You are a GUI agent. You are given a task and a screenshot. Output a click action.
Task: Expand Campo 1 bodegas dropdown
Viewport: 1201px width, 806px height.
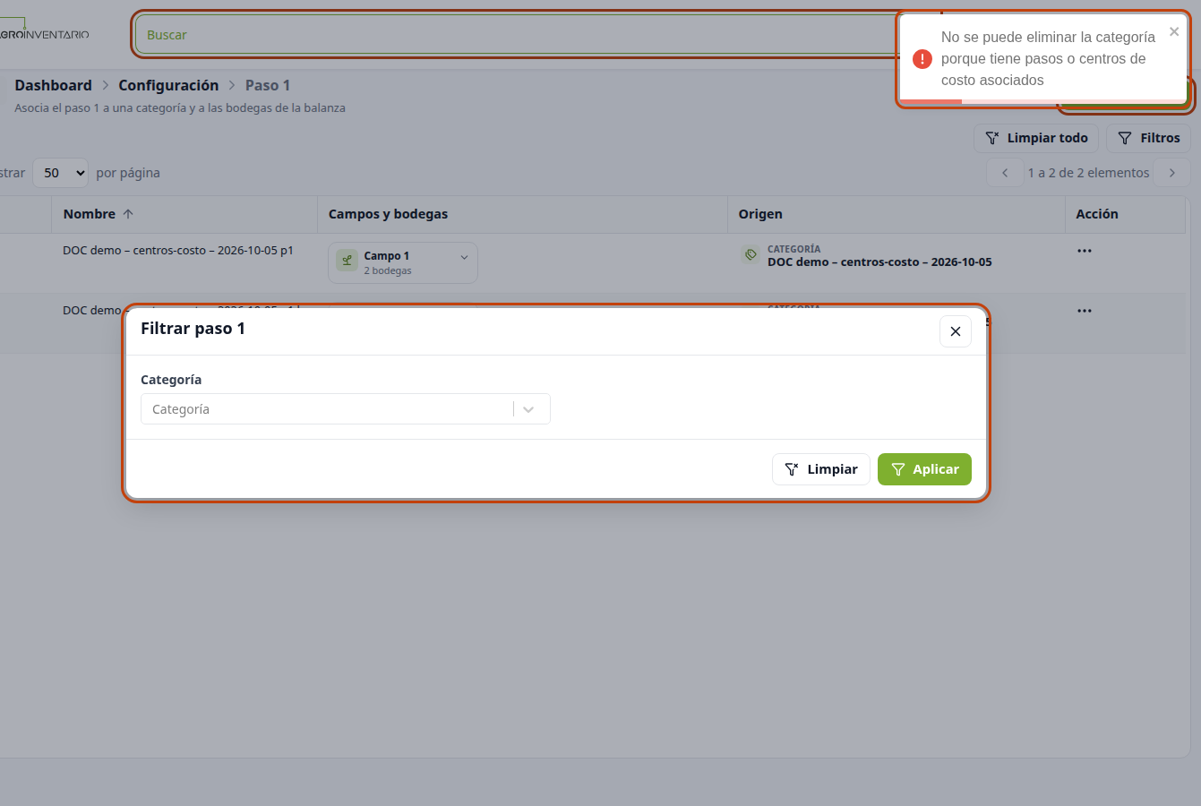coord(403,263)
